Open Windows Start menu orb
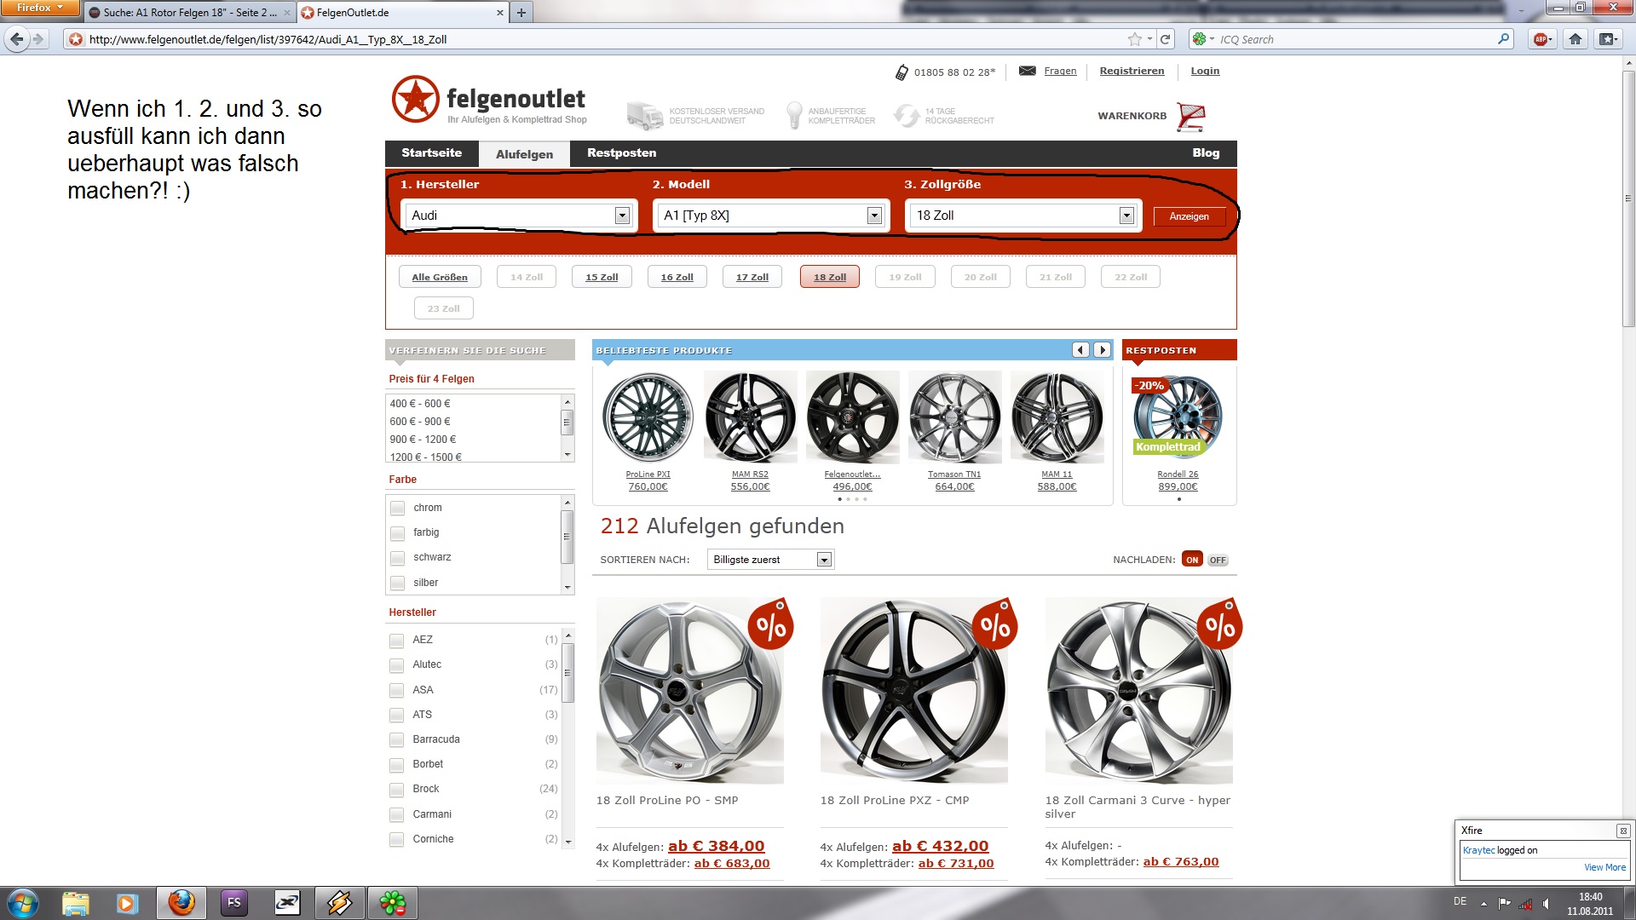This screenshot has height=920, width=1636. click(23, 903)
